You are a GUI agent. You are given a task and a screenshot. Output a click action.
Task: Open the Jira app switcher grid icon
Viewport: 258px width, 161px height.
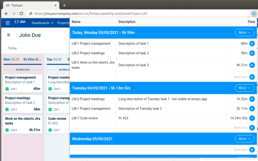[8, 23]
